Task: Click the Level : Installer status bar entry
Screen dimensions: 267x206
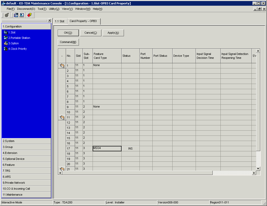Action: 131,202
